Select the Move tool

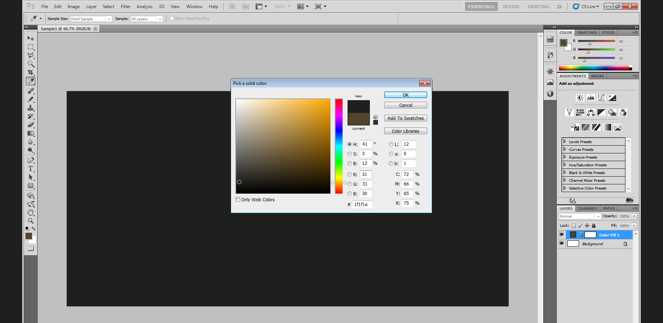pyautogui.click(x=31, y=38)
